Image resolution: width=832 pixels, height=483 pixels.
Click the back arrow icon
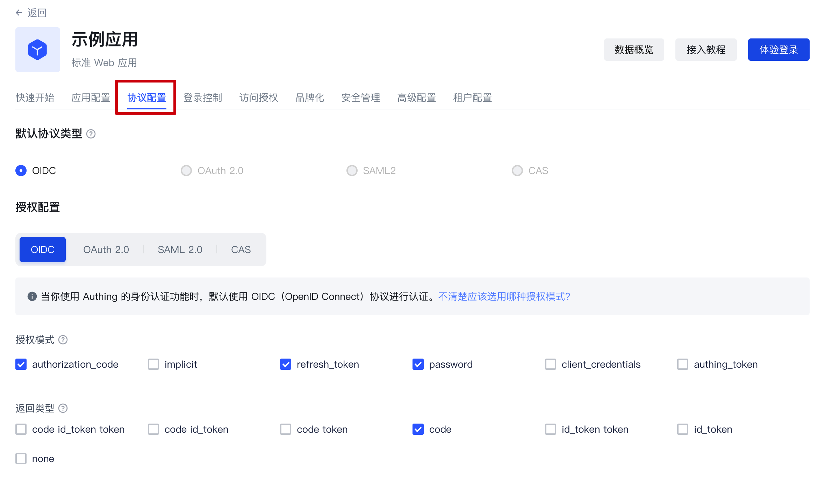point(19,13)
